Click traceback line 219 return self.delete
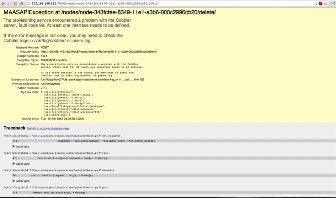Image resolution: width=336 pixels, height=198 pixels. tap(174, 193)
